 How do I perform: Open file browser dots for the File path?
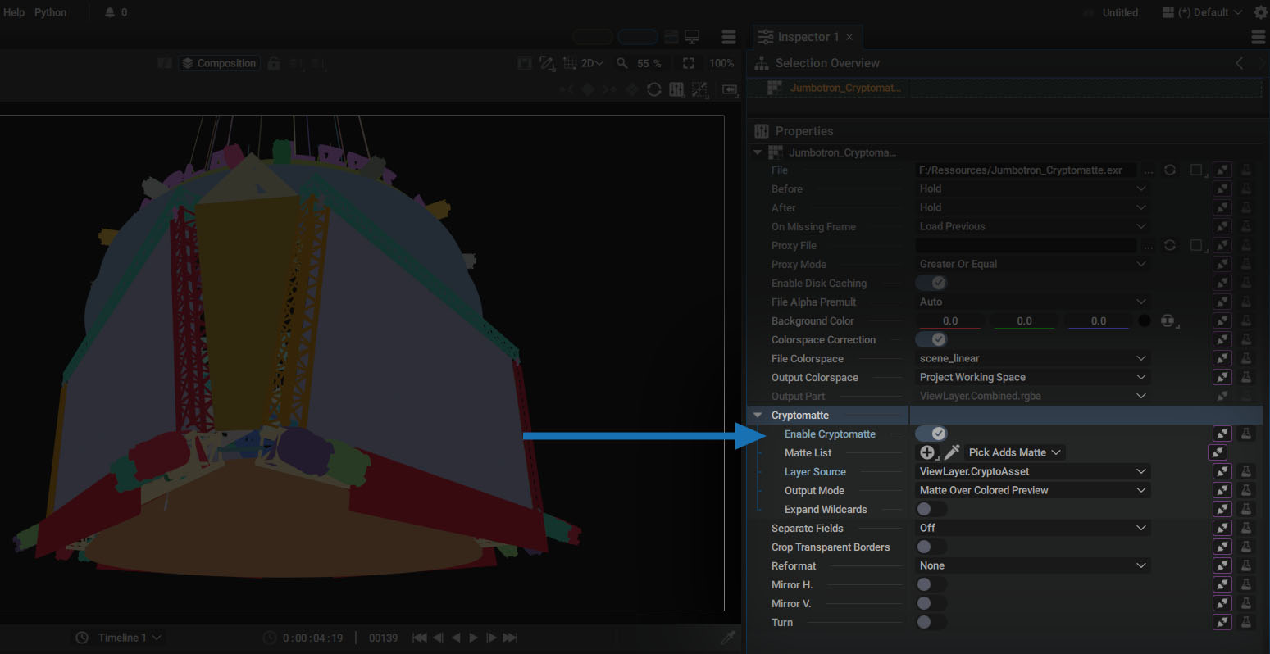click(x=1149, y=170)
